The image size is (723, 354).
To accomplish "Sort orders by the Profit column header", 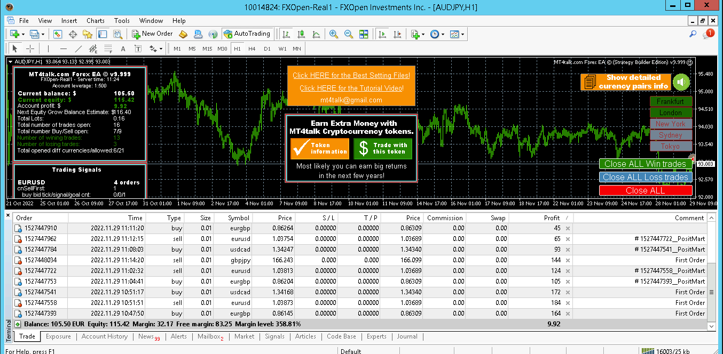I will (x=540, y=218).
